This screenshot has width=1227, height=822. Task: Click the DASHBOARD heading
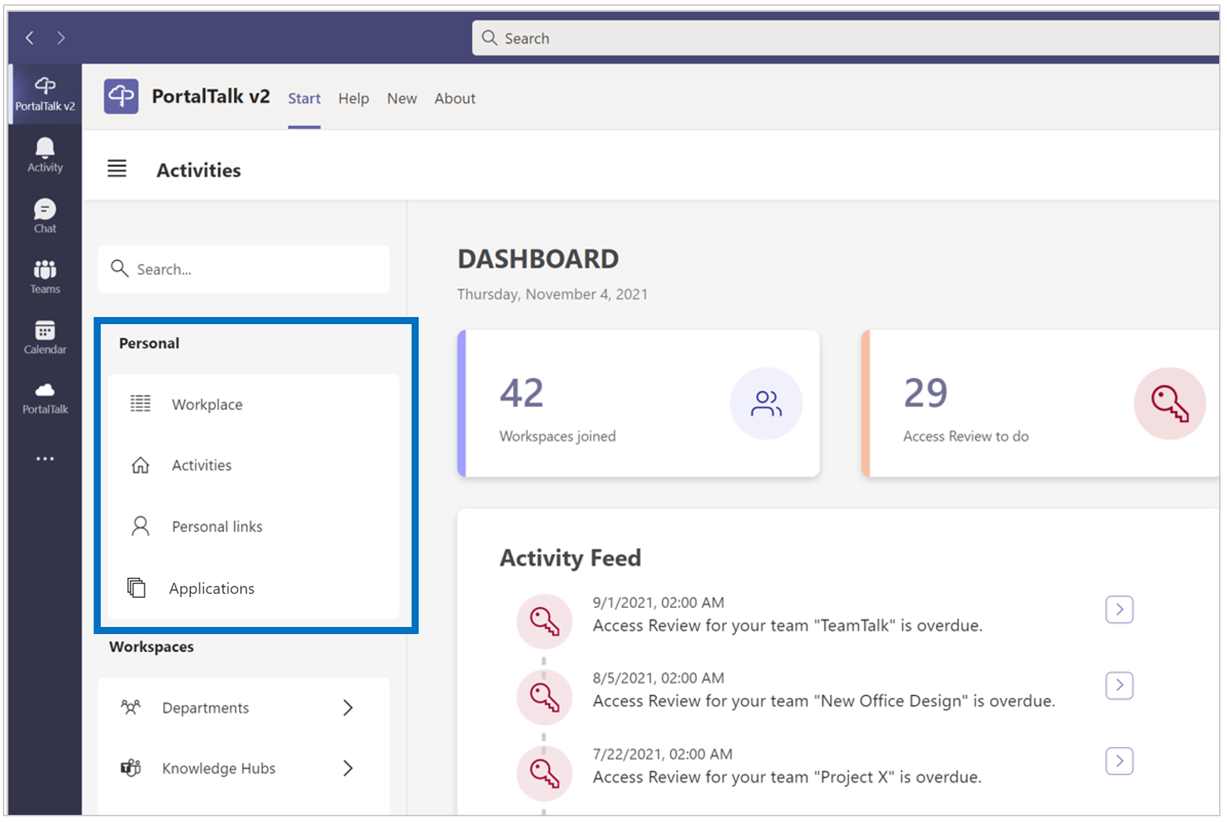(538, 259)
